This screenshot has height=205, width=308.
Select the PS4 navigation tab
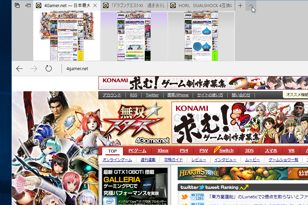pos(184,151)
